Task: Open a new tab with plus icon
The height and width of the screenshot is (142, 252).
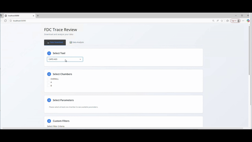Action: click(x=38, y=15)
